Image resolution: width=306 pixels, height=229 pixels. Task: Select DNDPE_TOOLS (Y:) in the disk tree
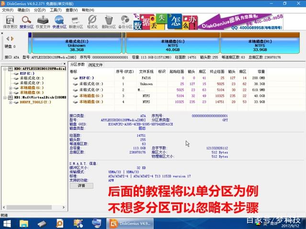(x=35, y=102)
